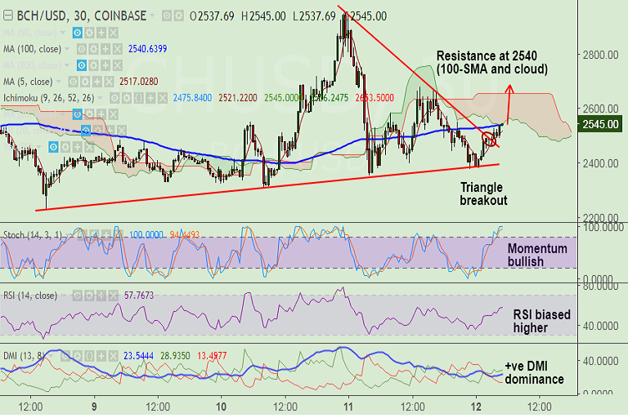628x418 pixels.
Task: Open settings gear for the Ichimoku indicator
Action: point(127,98)
